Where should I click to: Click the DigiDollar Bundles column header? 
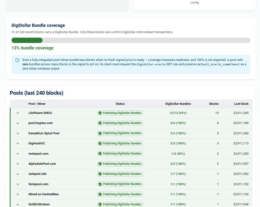pos(178,104)
